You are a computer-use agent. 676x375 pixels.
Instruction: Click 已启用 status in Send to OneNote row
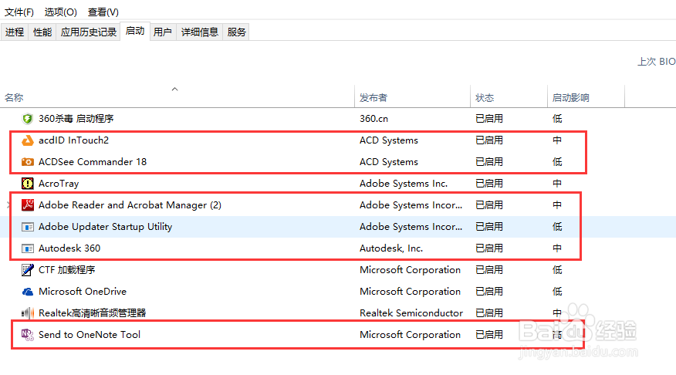489,334
